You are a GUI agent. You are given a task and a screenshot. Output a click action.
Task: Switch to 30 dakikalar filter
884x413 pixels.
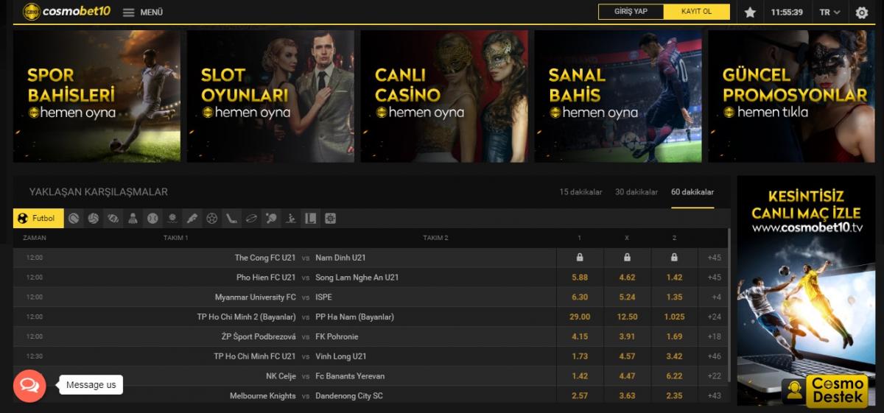[636, 192]
